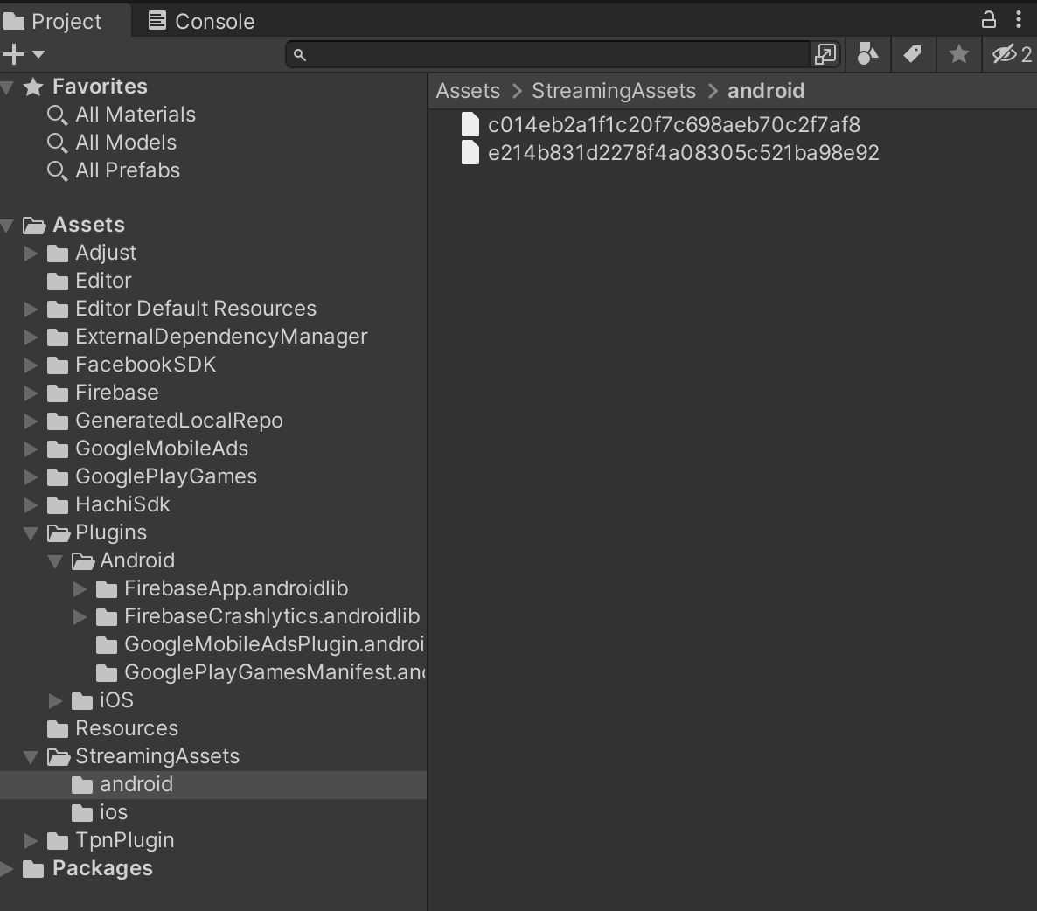Expand the Editor Default Resources folder
The width and height of the screenshot is (1037, 911).
[31, 309]
